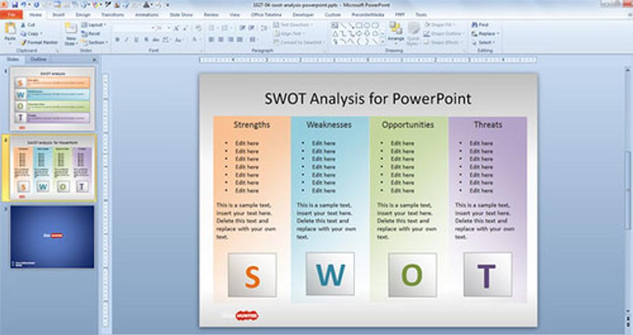Viewport: 633px width, 335px height.
Task: Save the presentation from quick access toolbar
Action: pyautogui.click(x=15, y=5)
